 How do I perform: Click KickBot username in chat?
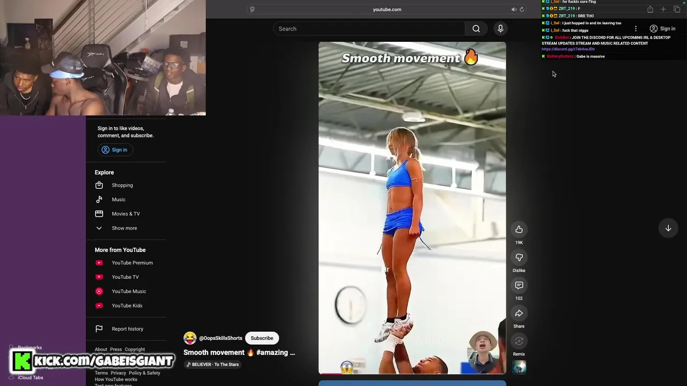pos(562,38)
